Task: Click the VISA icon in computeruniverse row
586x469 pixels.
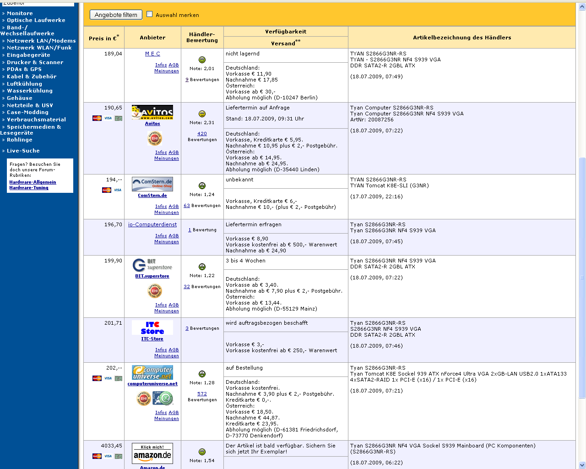Action: pyautogui.click(x=108, y=378)
